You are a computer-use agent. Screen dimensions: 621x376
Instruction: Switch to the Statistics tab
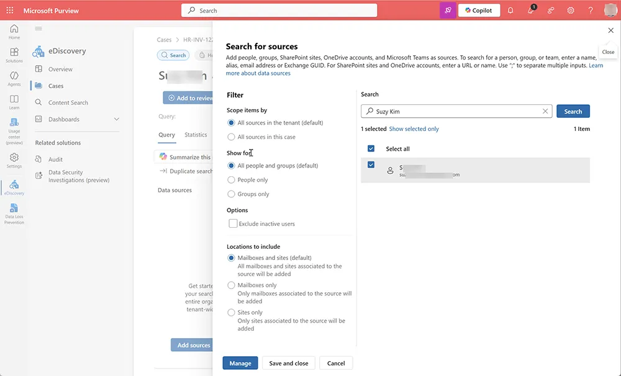196,134
